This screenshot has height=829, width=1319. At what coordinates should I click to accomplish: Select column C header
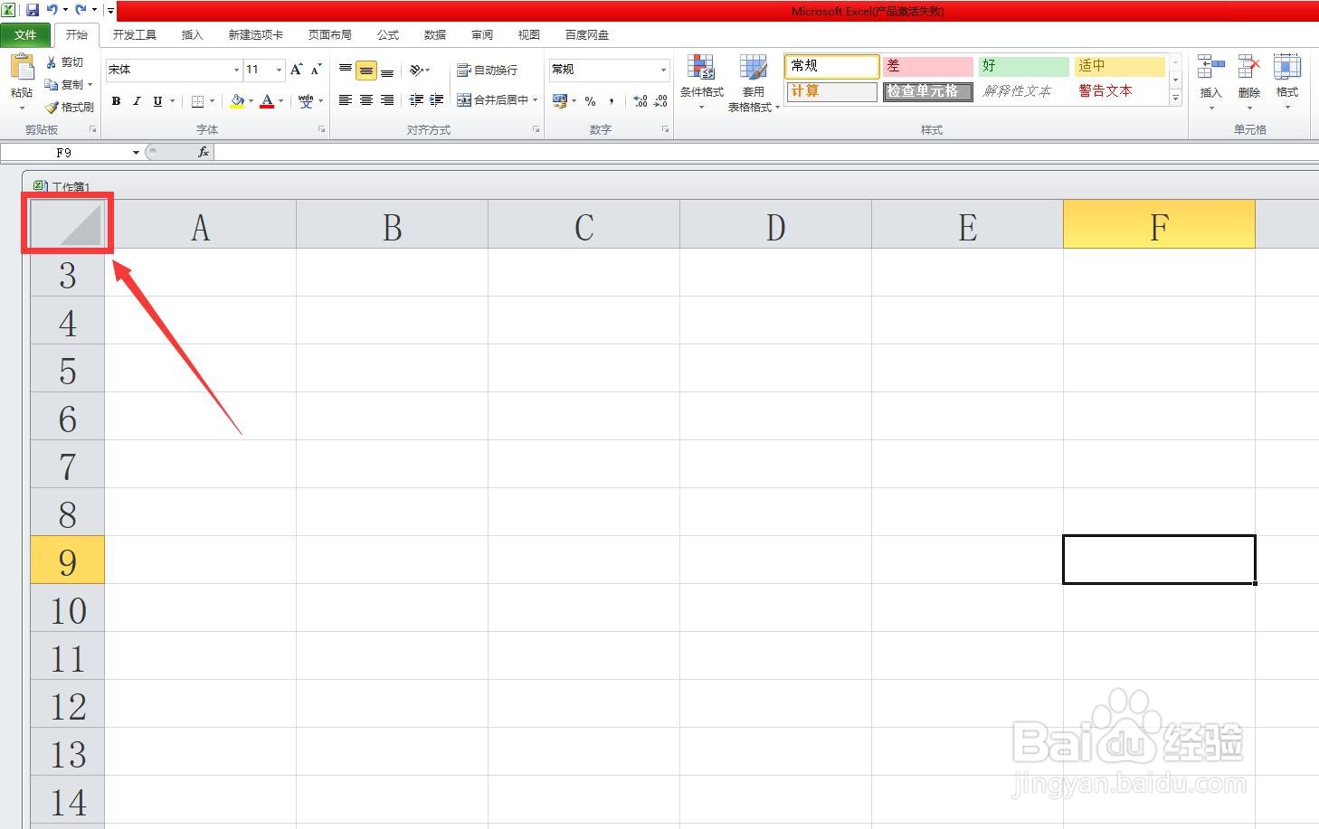(584, 224)
